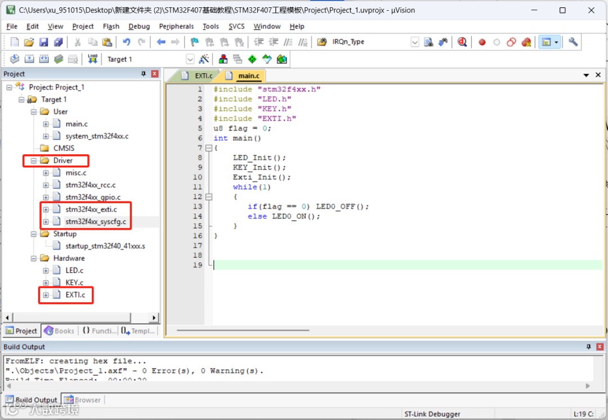Pin the Build Output panel
Viewport: 608px width, 420px height.
(588, 347)
